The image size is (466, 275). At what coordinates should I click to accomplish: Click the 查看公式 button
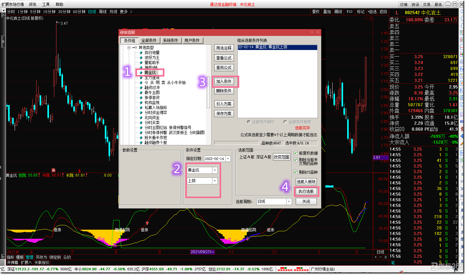tap(224, 58)
